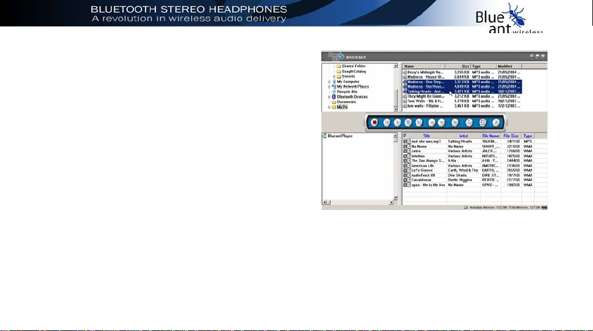Sort playlist by the File Size column header
This screenshot has height=331, width=593.
click(x=511, y=136)
